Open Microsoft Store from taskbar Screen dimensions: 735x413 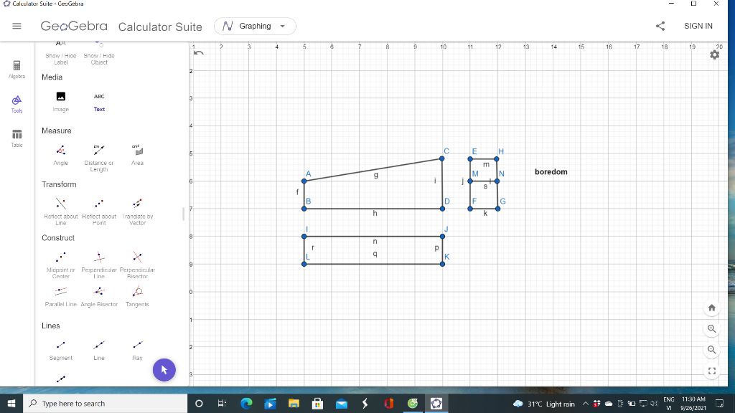[x=317, y=403]
